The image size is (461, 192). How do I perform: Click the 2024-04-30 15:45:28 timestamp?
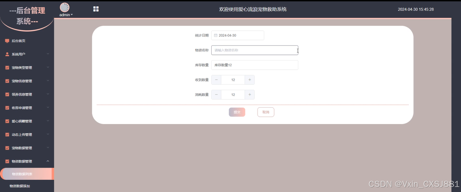[416, 9]
